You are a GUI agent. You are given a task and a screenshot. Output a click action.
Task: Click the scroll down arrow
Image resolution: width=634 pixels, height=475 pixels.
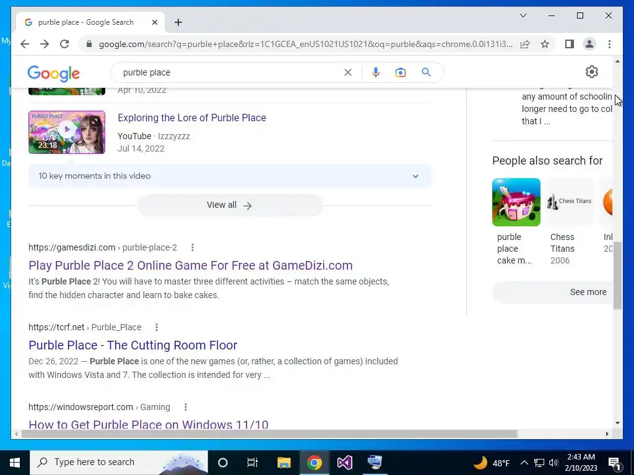coord(617,423)
